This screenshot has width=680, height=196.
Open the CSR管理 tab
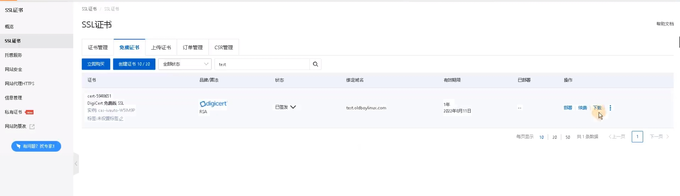coord(224,47)
